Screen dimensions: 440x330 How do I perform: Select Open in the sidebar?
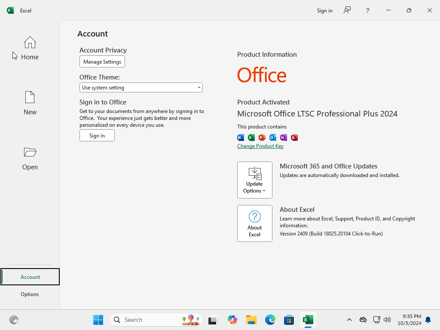[x=30, y=158]
